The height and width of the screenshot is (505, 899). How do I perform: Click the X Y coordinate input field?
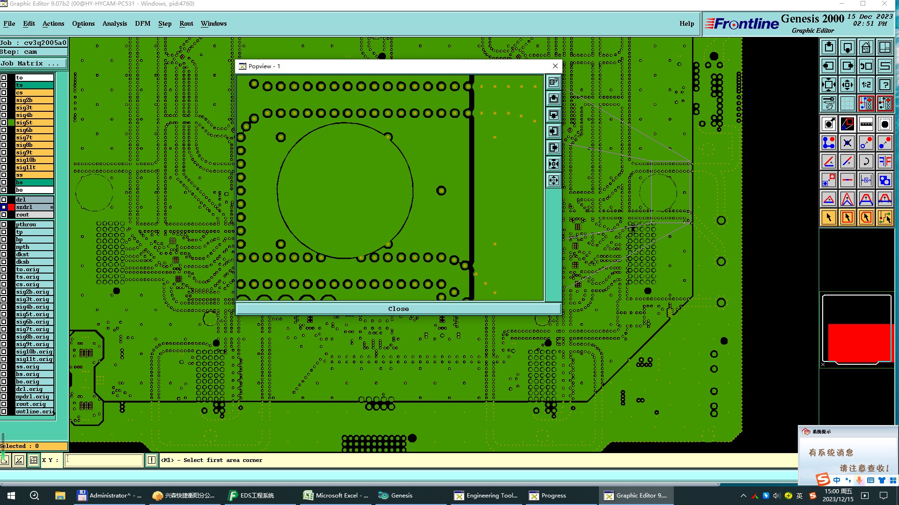point(104,460)
